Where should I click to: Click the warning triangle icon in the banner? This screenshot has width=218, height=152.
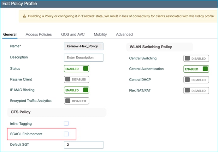(24, 16)
